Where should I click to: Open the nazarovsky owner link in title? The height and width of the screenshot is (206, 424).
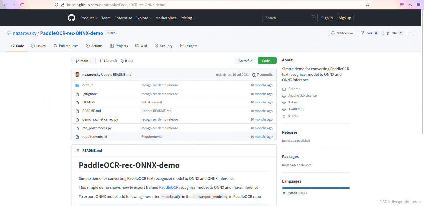pos(25,33)
